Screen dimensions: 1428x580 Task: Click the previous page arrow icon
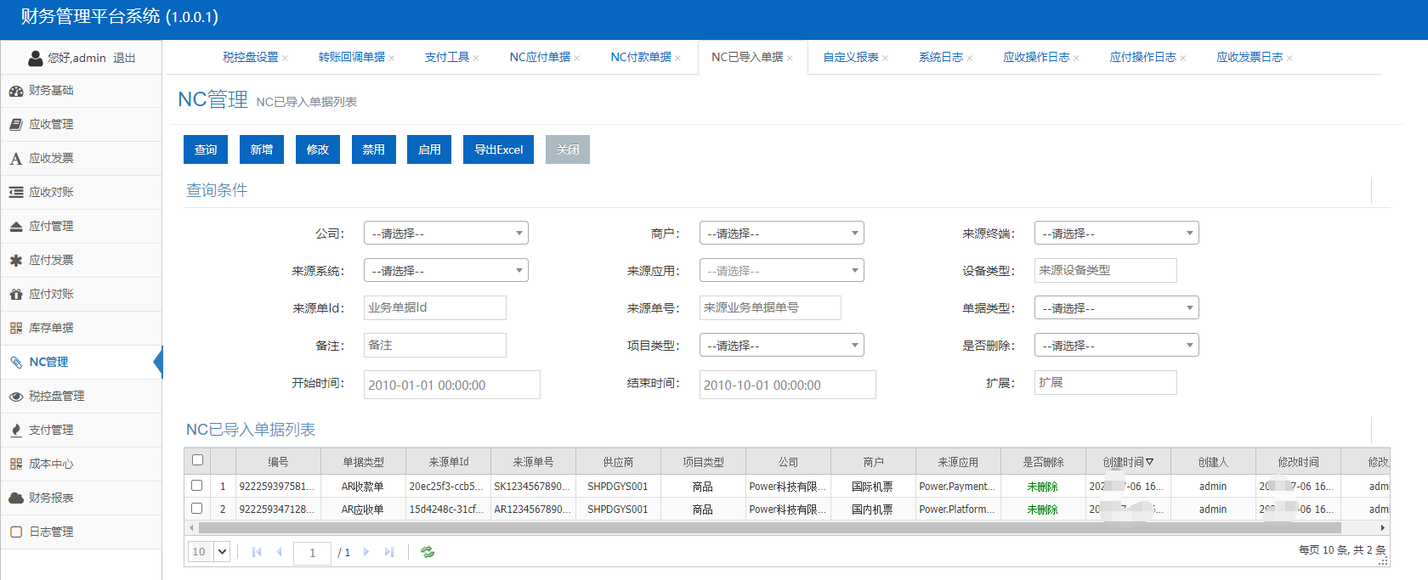coord(279,552)
